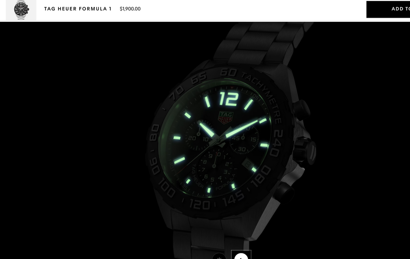
Task: Click the glowing minute hand
Action: pyautogui.click(x=245, y=127)
